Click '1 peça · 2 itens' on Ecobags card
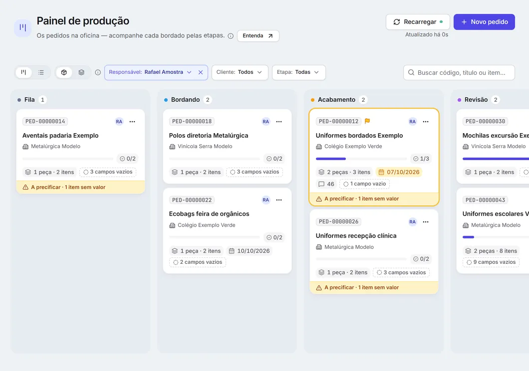529x371 pixels. (196, 251)
